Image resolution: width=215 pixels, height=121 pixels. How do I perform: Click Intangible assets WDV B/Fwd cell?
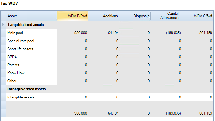72,97
